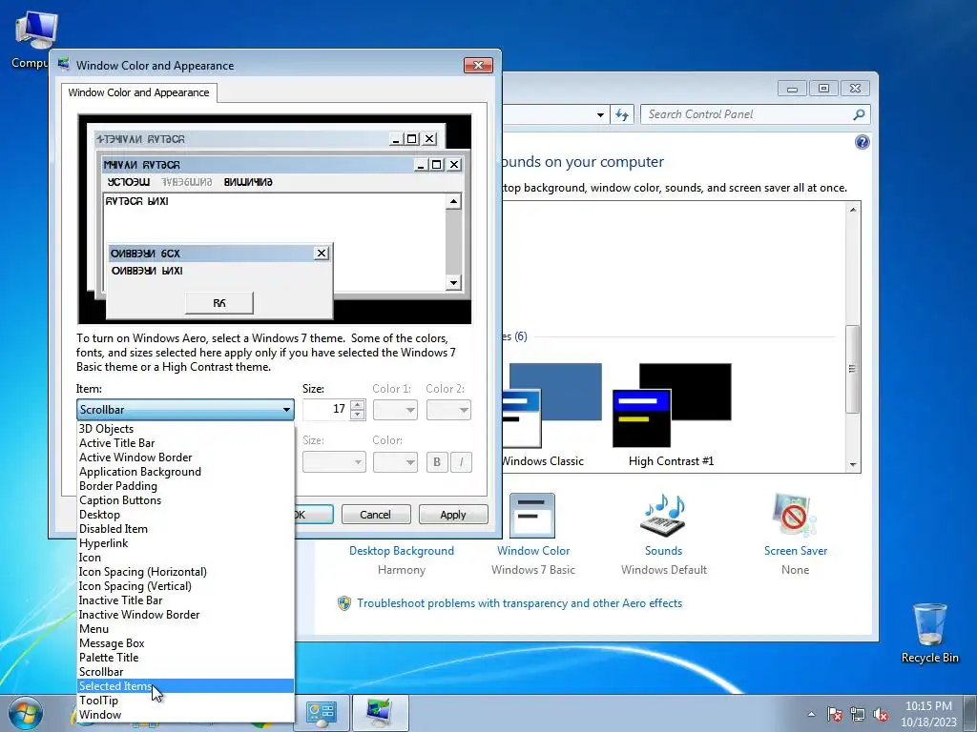Open the Color 1 picker dropdown
This screenshot has width=977, height=732.
click(395, 410)
